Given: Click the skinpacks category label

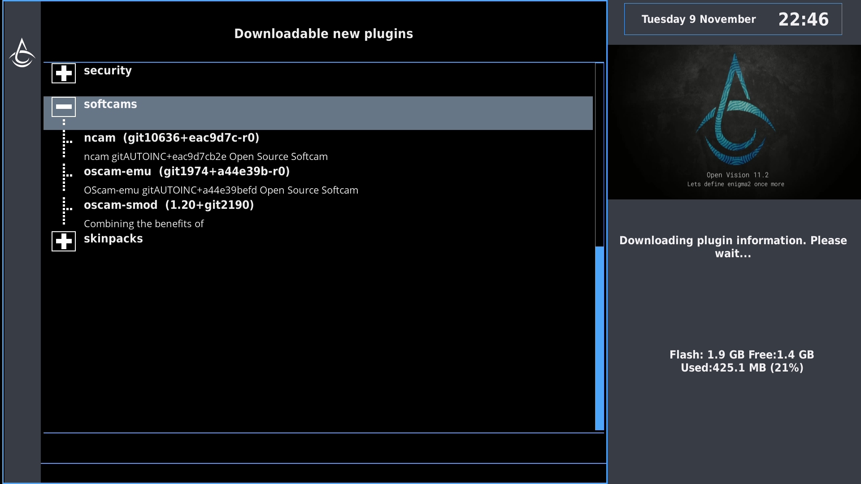Looking at the screenshot, I should [x=113, y=239].
